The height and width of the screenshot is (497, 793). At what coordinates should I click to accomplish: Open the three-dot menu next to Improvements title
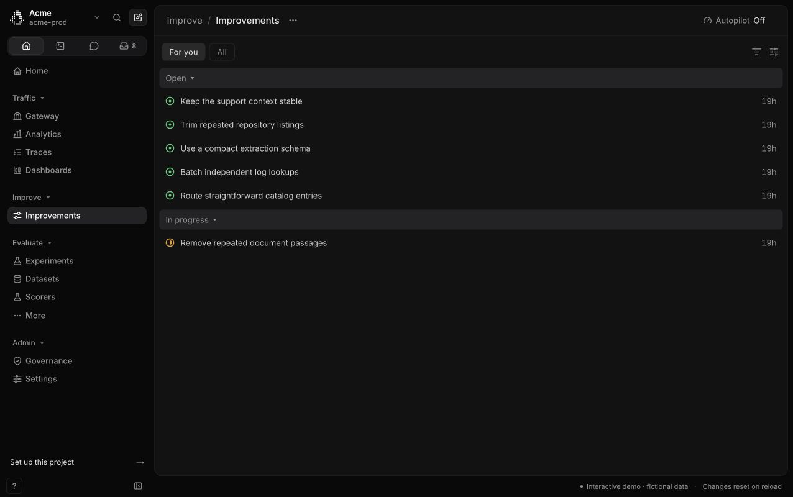(x=293, y=21)
